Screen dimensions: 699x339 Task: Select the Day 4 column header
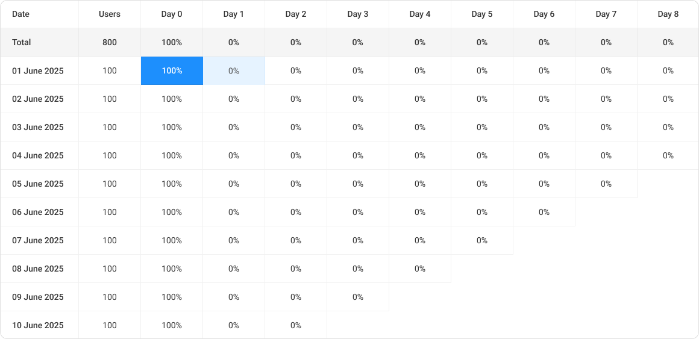coord(419,14)
